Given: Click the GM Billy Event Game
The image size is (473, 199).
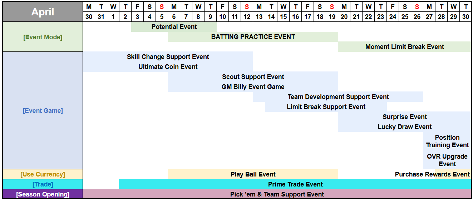Looking at the screenshot, I should [x=253, y=87].
